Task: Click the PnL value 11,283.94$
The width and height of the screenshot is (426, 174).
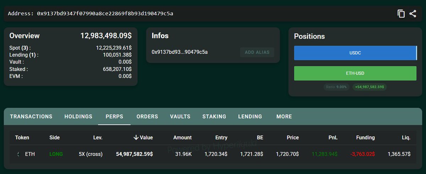Action: [x=325, y=154]
